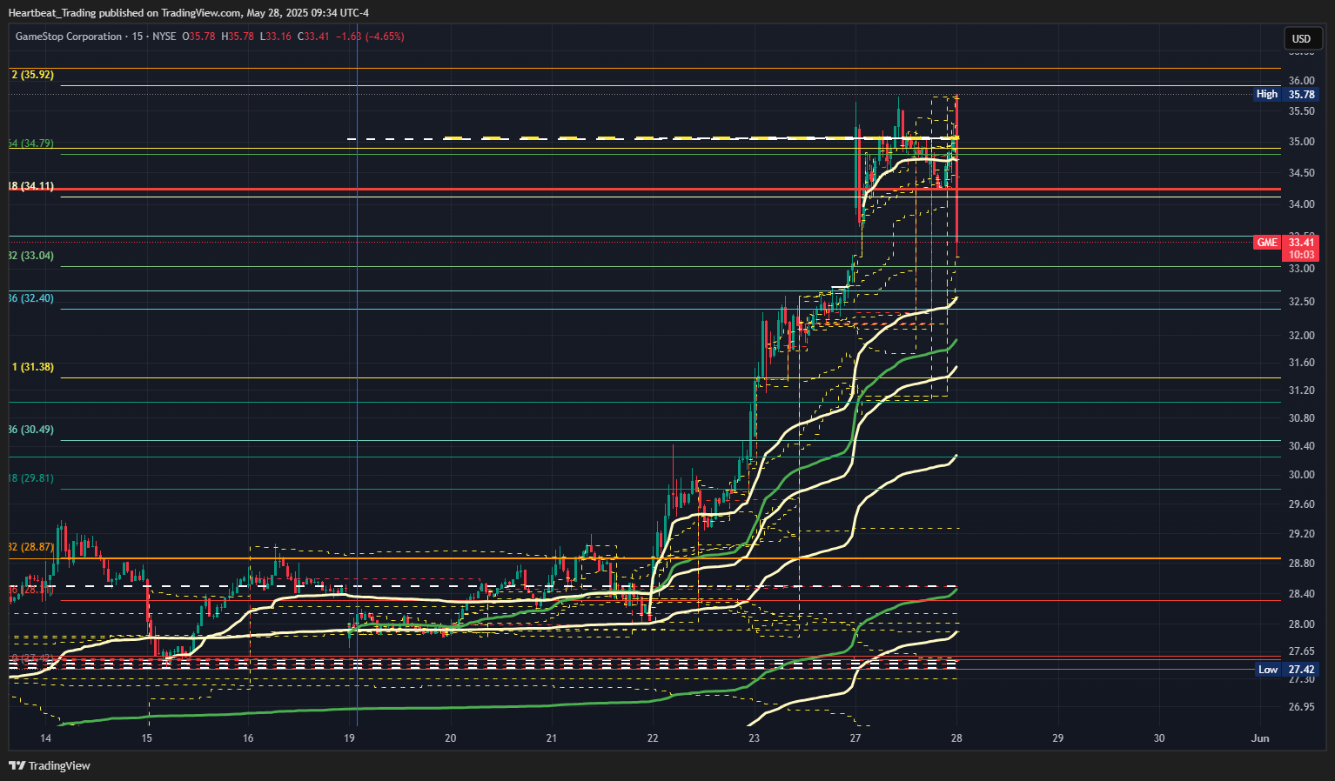This screenshot has height=781, width=1335.
Task: Select the Fibonacci label 1 (31.38)
Action: (x=33, y=367)
